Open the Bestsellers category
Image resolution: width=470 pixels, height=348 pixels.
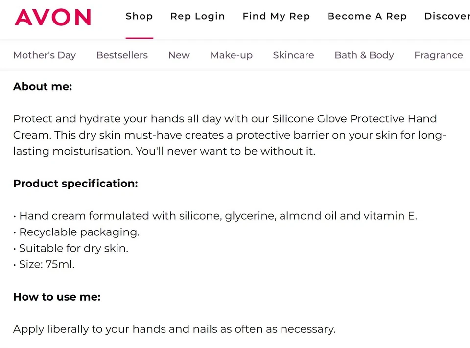pyautogui.click(x=122, y=55)
